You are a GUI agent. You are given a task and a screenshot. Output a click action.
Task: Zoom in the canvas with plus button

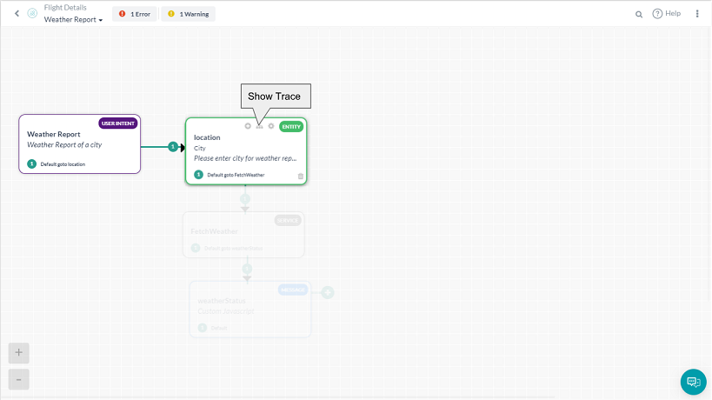tap(19, 352)
